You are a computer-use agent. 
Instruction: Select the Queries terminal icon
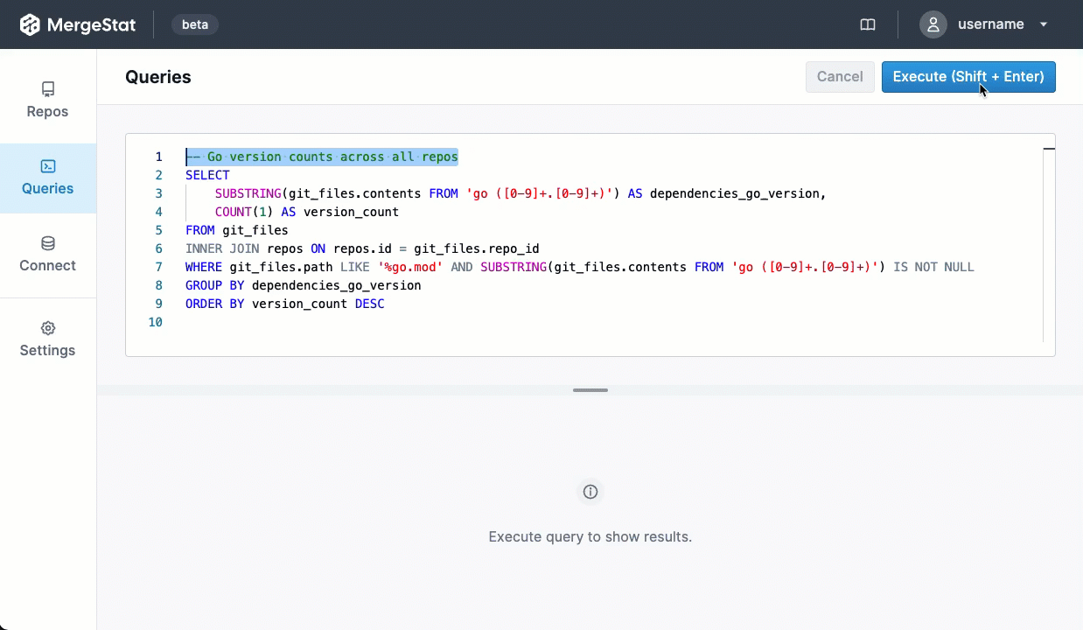[48, 166]
